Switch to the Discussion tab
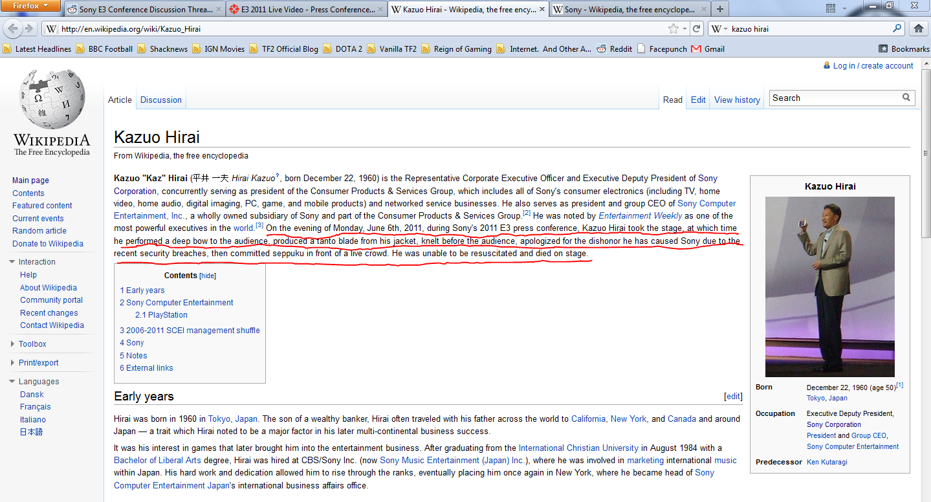Viewport: 931px width, 502px height. coord(161,100)
